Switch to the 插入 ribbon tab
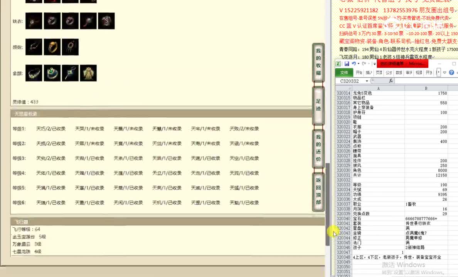Image resolution: width=458 pixels, height=277 pixels. pyautogui.click(x=369, y=72)
